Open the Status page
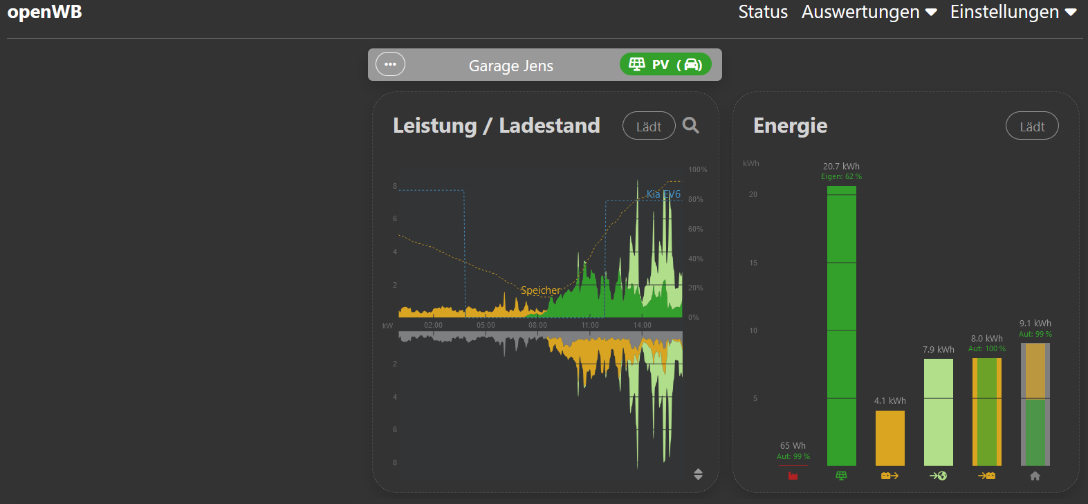The image size is (1088, 504). 763,12
